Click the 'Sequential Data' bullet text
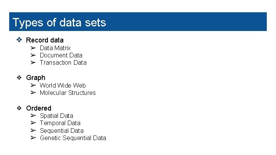The image size is (276, 155). coord(61,131)
